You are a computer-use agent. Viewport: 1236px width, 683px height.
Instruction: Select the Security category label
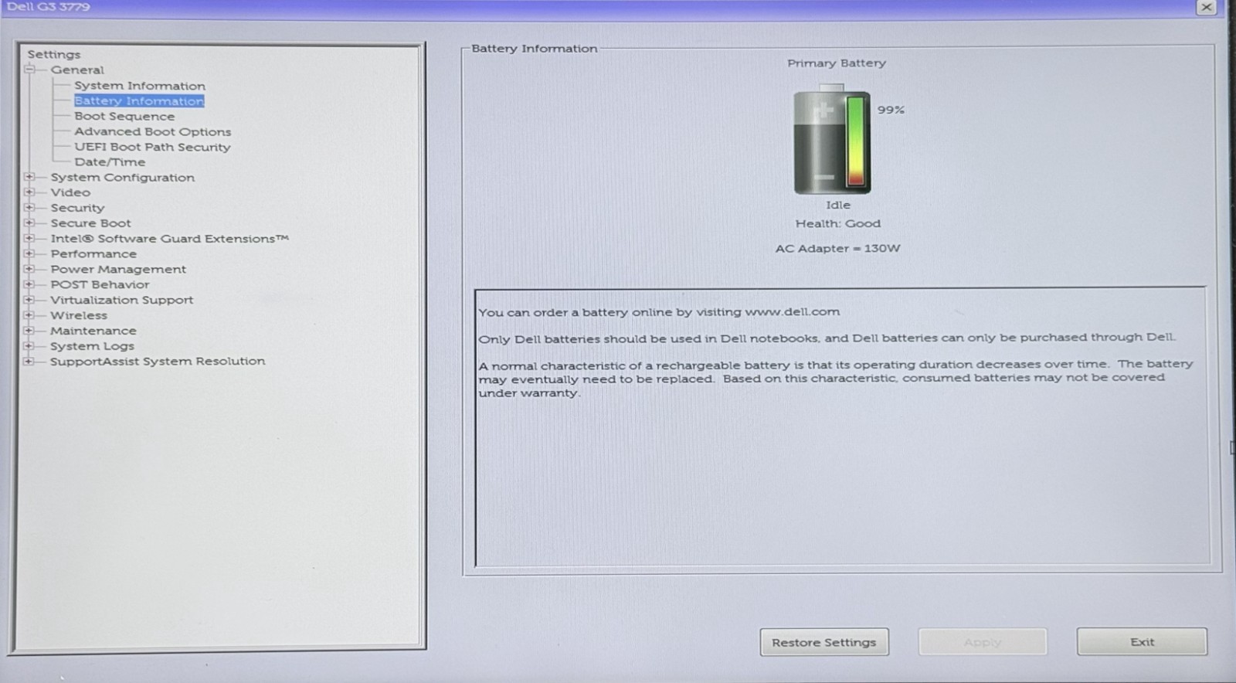[77, 208]
